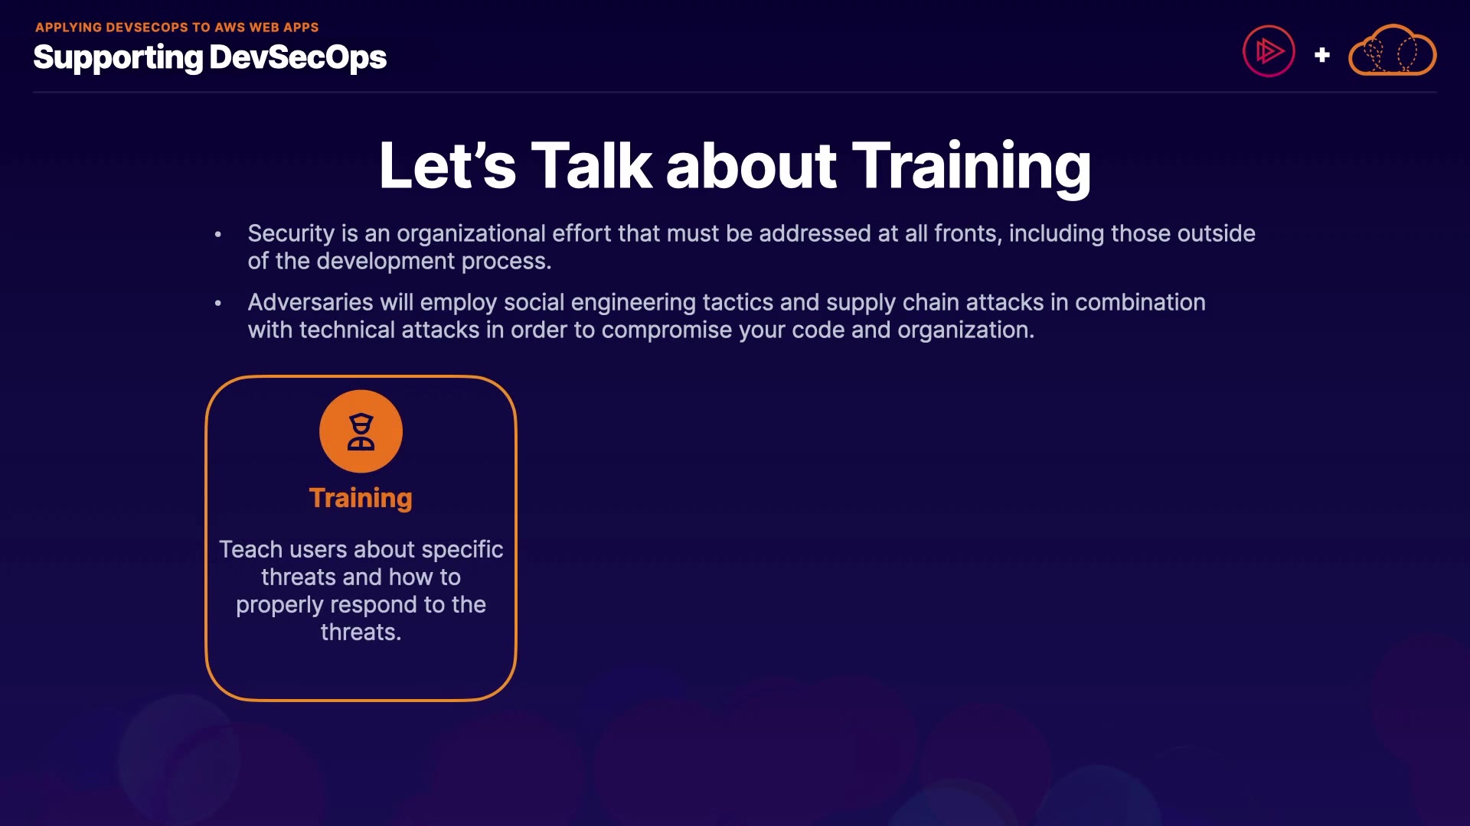The width and height of the screenshot is (1470, 826).
Task: Click the orange A Cloud Guru cloud logo
Action: (1392, 51)
